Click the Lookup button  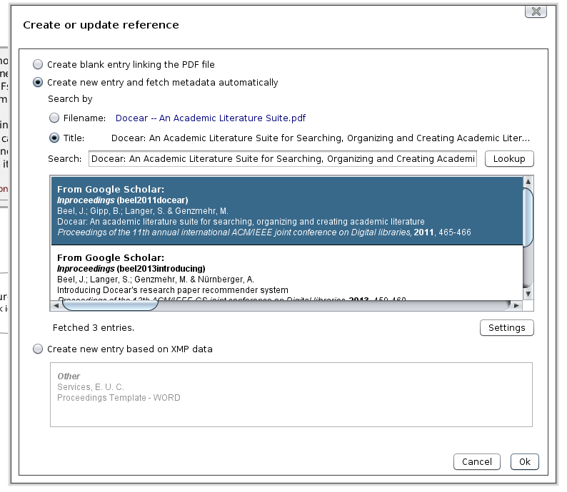click(x=509, y=159)
